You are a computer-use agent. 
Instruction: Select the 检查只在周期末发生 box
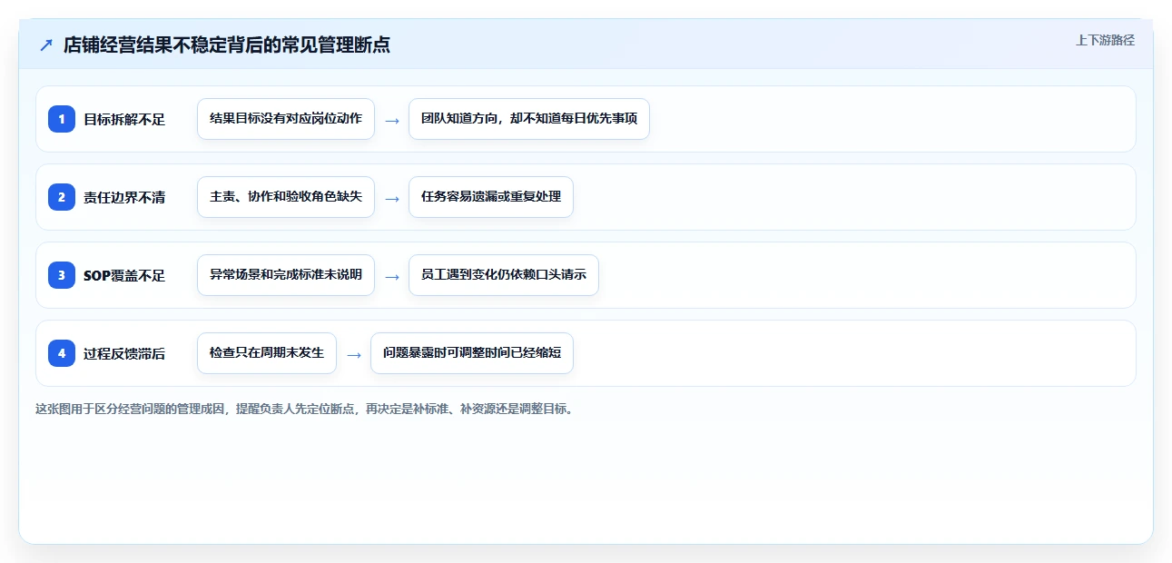267,353
